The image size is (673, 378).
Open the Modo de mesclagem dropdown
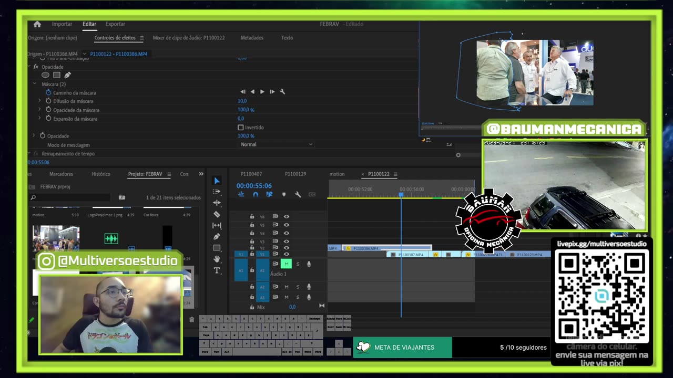[x=276, y=144]
